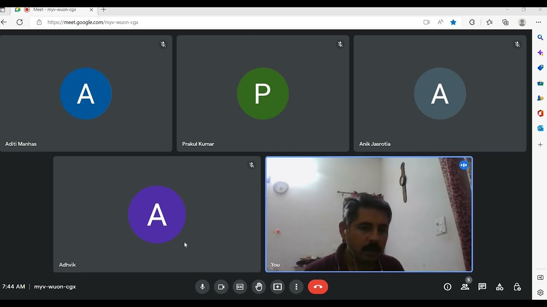Click the browser back arrow
547x307 pixels.
point(4,22)
